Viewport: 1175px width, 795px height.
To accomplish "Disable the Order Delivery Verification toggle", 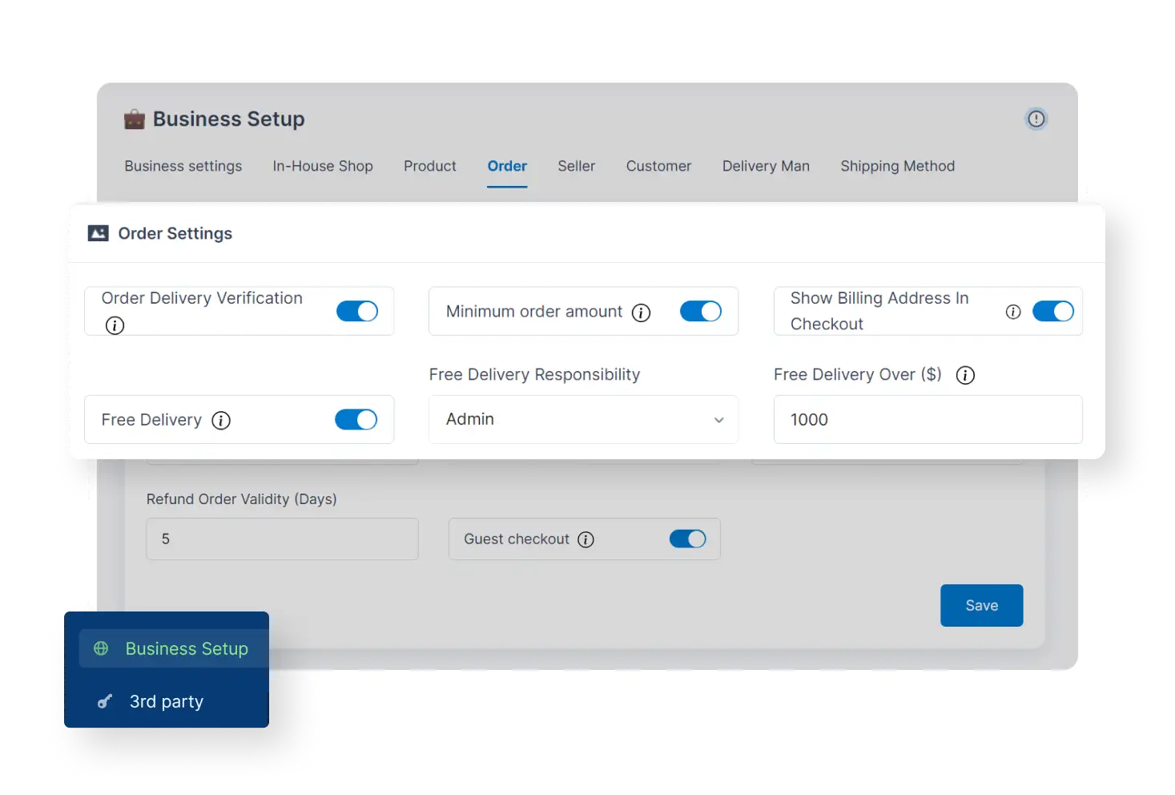I will (357, 311).
